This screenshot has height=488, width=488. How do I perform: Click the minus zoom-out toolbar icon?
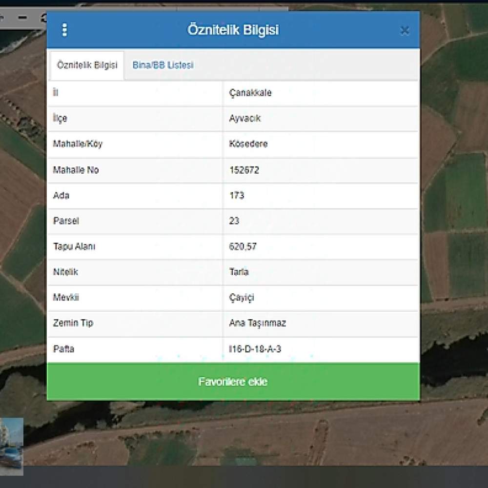[22, 18]
